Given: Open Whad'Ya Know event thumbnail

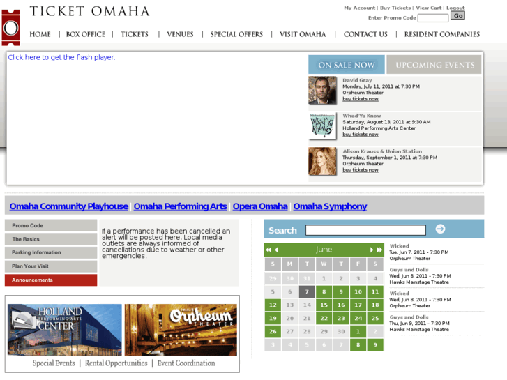Looking at the screenshot, I should tap(322, 126).
